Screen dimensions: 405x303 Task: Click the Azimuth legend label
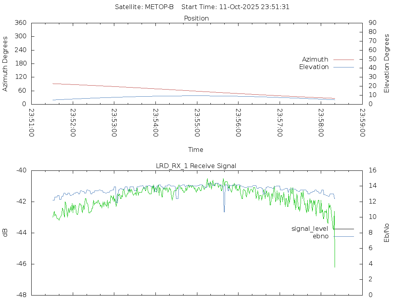coord(315,59)
